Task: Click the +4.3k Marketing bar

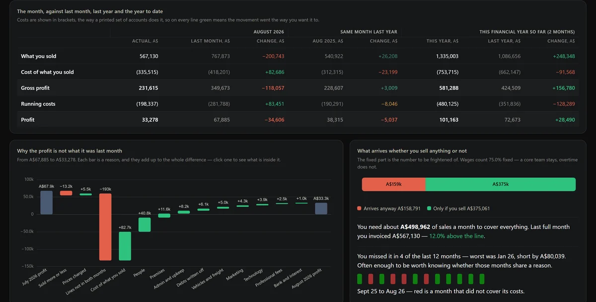Action: 242,206
